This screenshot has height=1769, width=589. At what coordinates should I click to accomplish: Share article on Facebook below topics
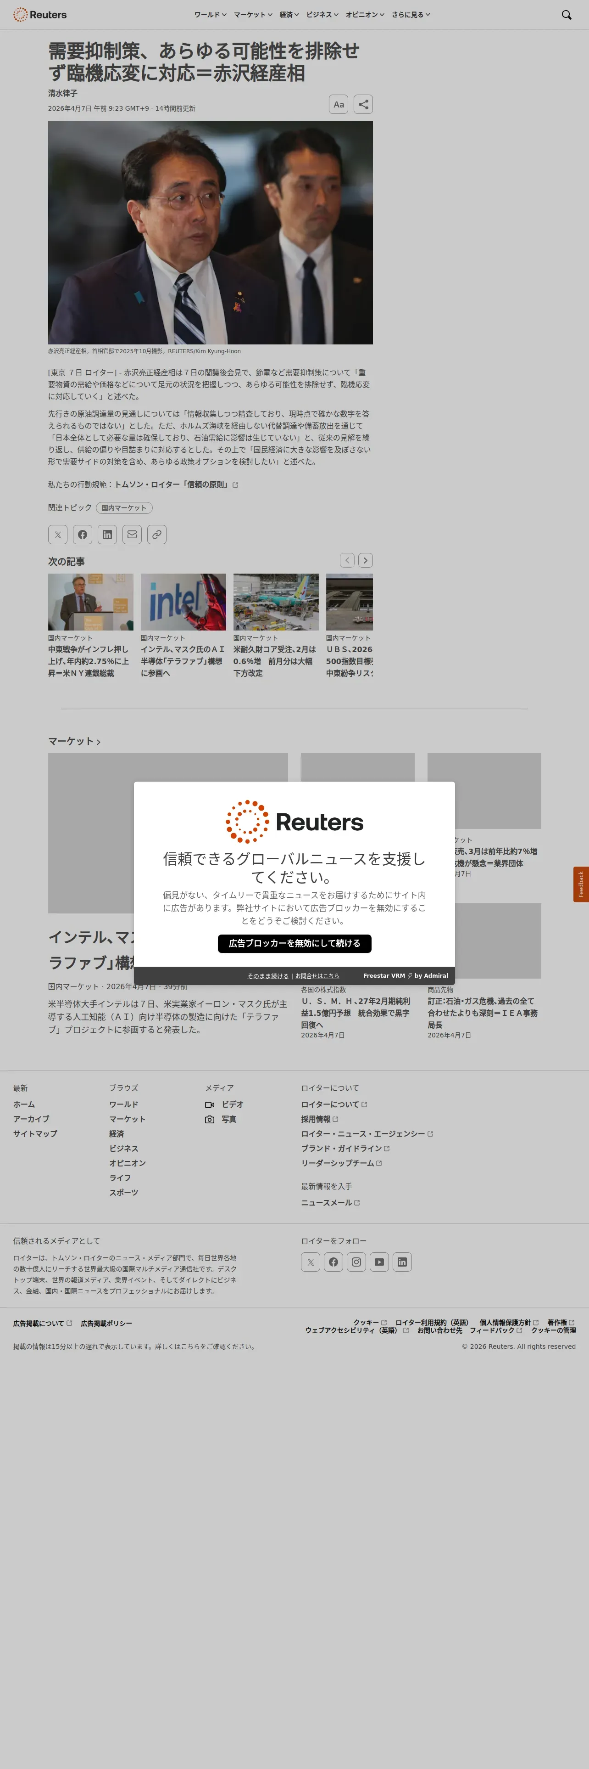tap(82, 534)
